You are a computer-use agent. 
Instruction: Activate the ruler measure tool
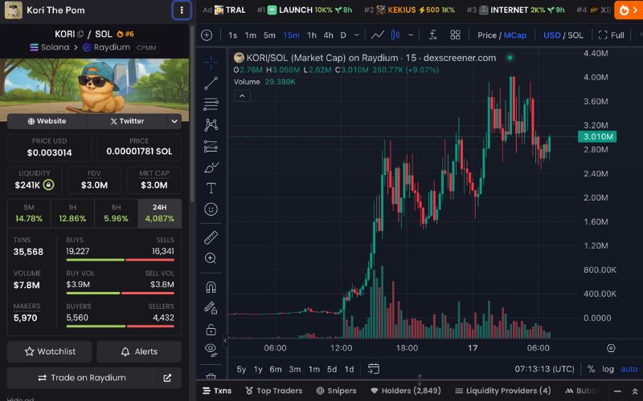coord(211,237)
